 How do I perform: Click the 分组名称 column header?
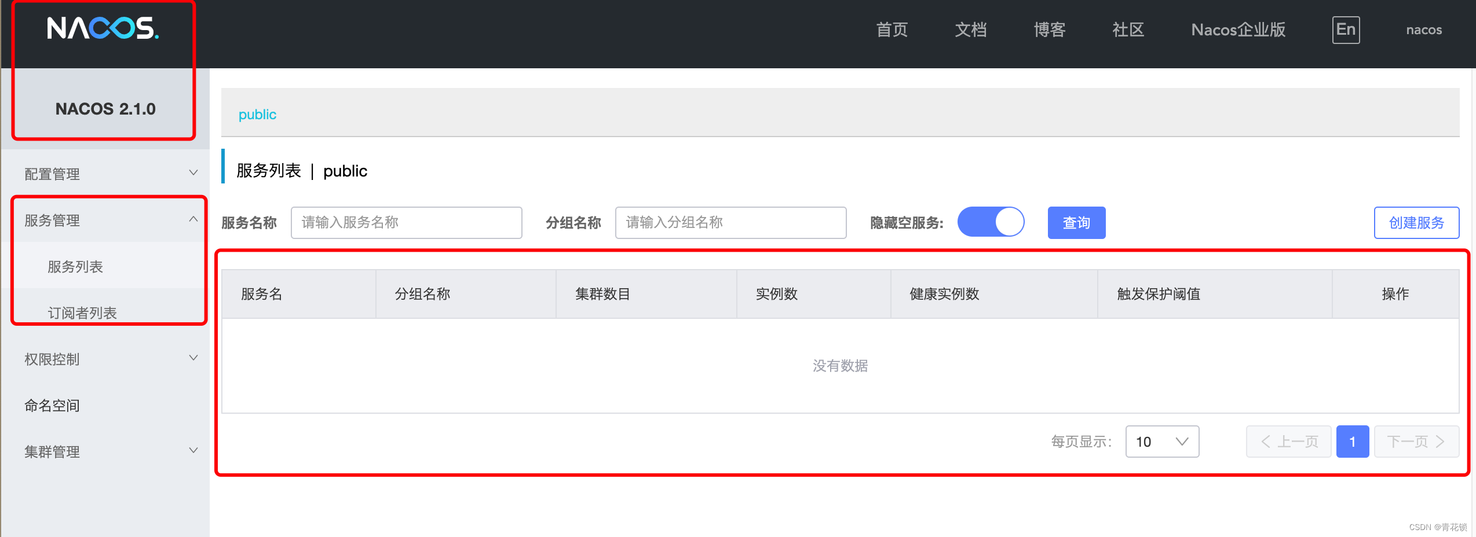tap(466, 294)
